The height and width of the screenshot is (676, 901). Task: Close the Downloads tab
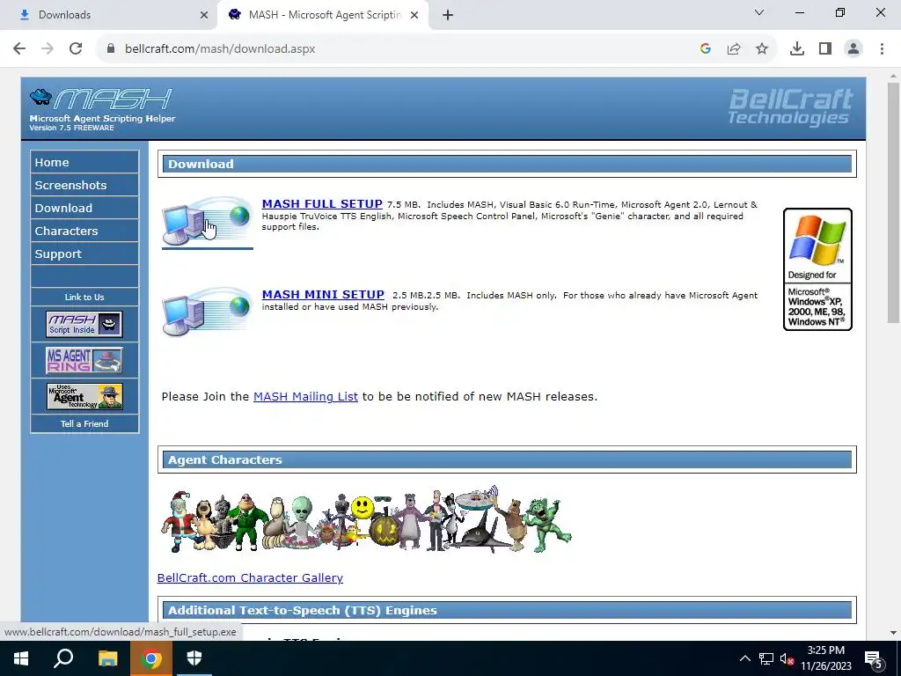point(204,15)
